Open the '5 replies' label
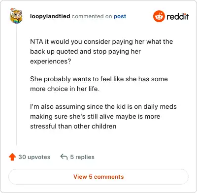 (x=82, y=157)
